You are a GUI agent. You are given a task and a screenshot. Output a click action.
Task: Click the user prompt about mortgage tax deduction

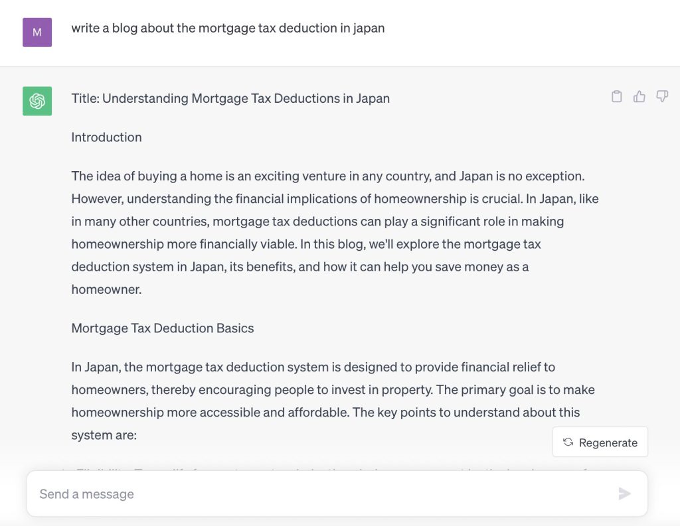[228, 28]
